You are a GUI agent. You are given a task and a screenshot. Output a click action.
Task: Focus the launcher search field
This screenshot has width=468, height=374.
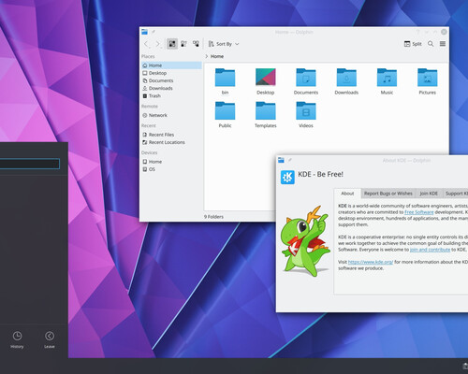point(30,164)
